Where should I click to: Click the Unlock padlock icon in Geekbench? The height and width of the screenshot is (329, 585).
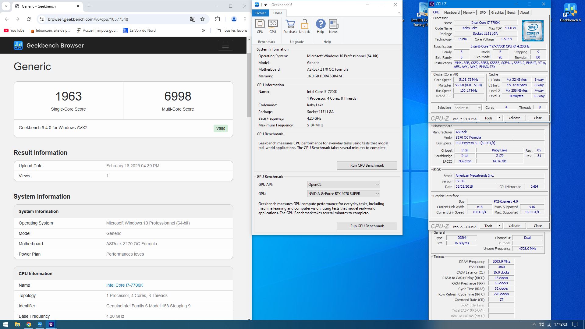304,26
